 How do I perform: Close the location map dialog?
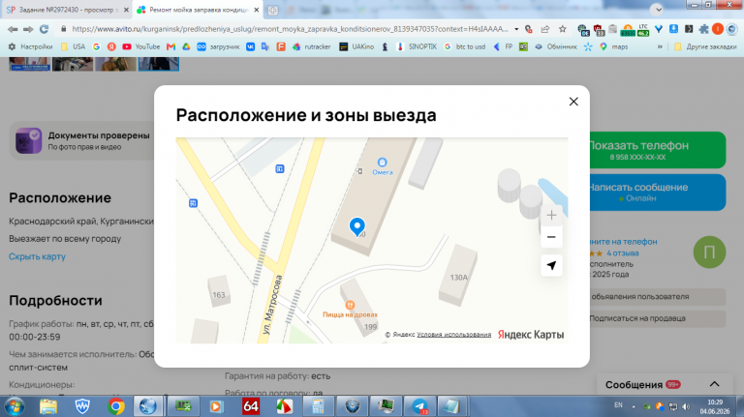(573, 102)
